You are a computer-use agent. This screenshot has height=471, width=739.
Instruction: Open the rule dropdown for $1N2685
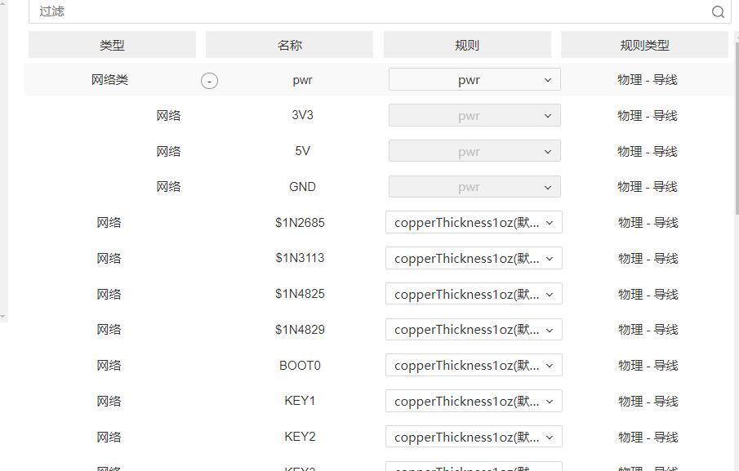(474, 223)
